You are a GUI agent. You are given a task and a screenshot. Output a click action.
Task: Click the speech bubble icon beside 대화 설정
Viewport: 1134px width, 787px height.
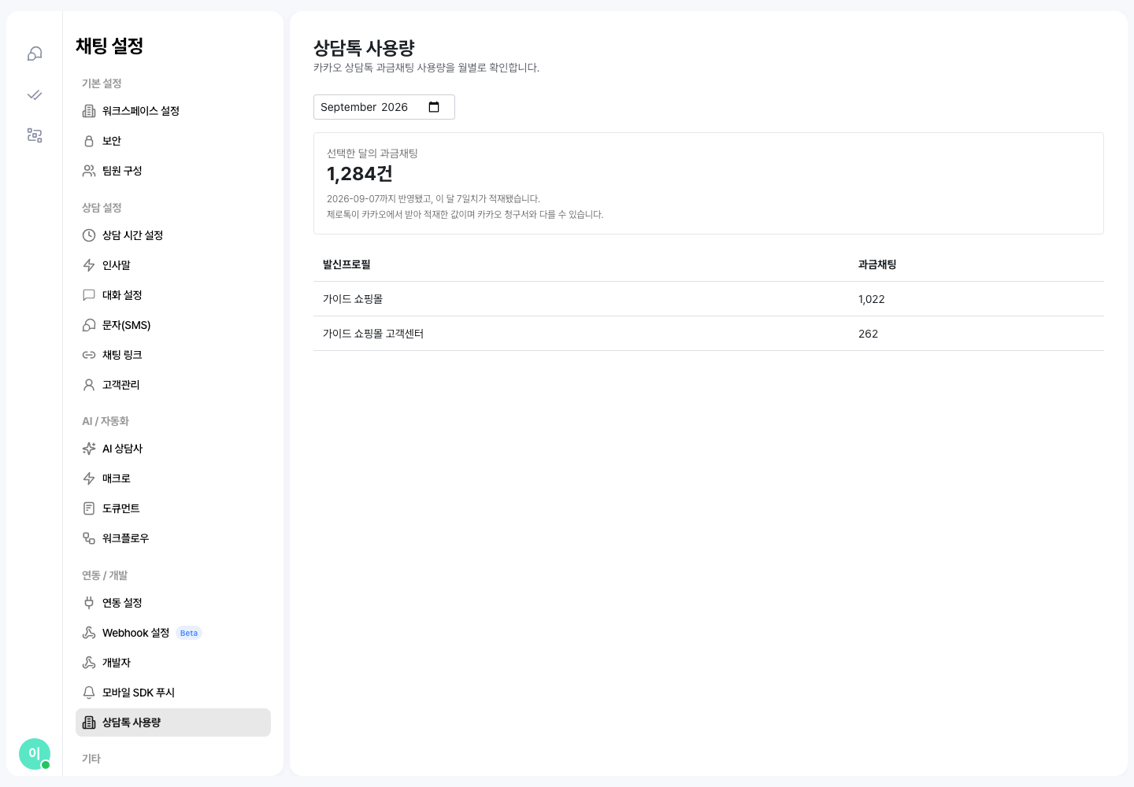[89, 295]
